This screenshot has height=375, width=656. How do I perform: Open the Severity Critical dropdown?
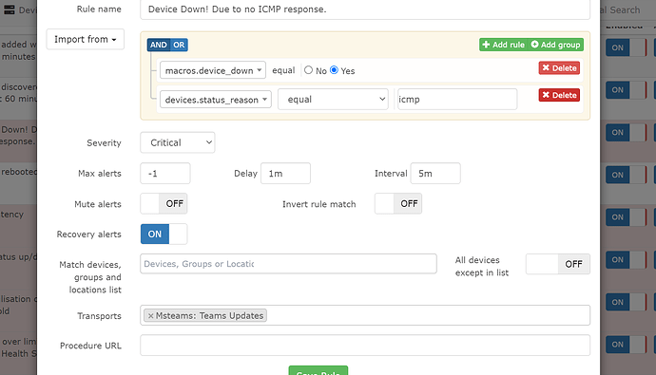coord(178,142)
